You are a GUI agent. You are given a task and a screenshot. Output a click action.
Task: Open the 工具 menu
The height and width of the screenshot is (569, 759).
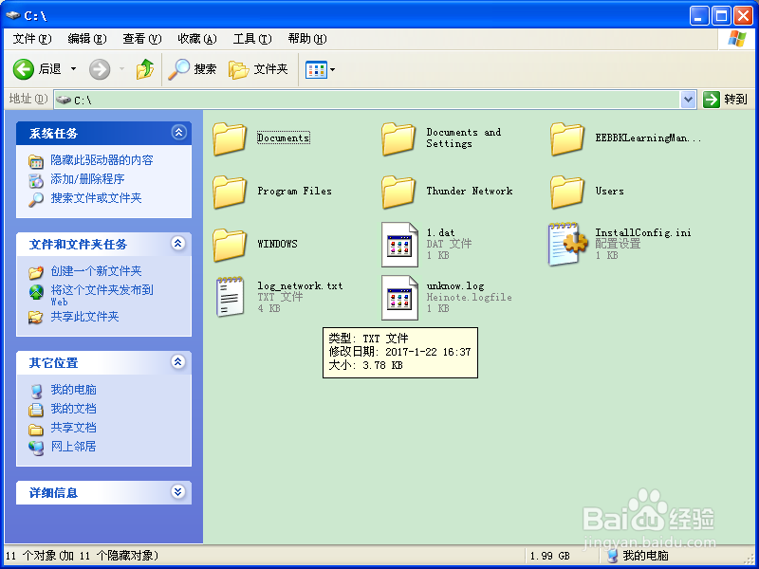251,38
